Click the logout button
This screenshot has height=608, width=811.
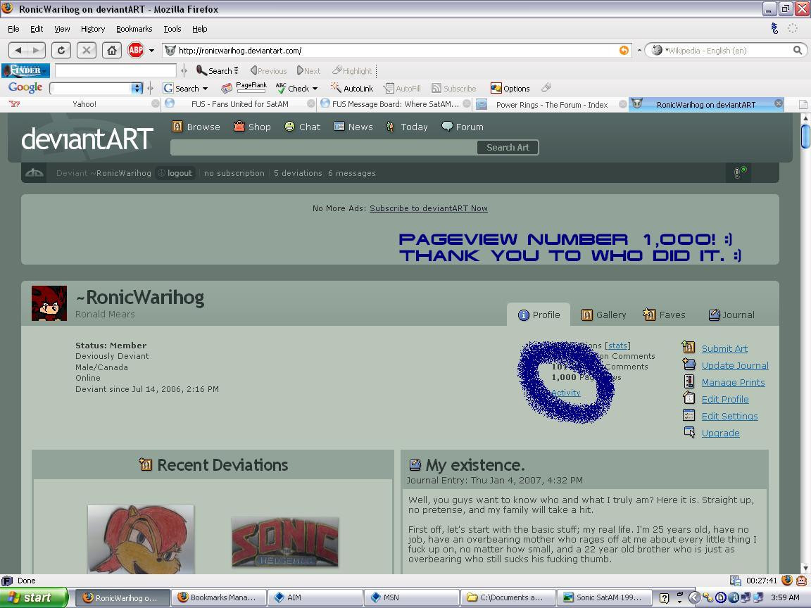(x=175, y=173)
